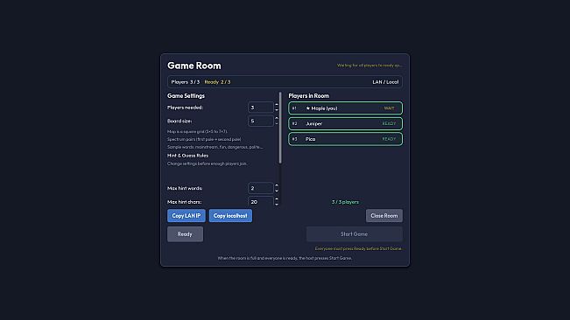Decrease Board size using the down arrow
570x320 pixels.
point(277,123)
